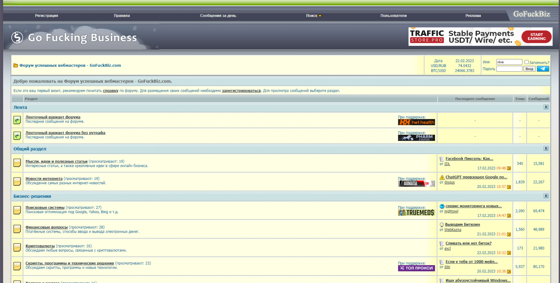This screenshot has width=560, height=283.
Task: Go to last post arrow dated 17.02.2023 14:47
Action: [x=509, y=216]
